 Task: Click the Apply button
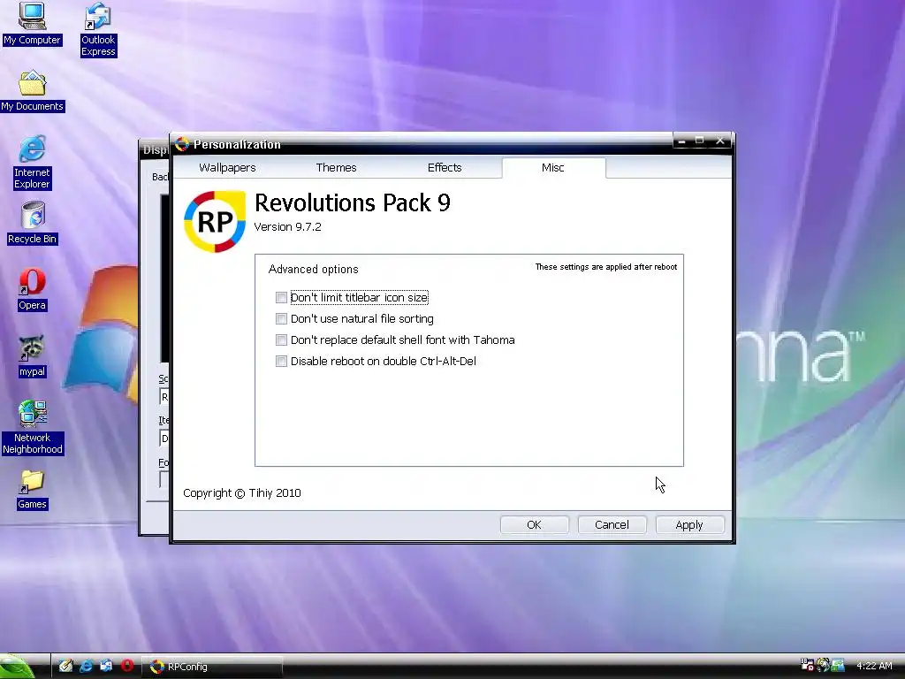pos(689,525)
